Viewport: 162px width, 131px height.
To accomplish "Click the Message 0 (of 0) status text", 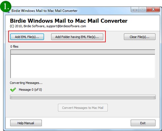I will pos(30,90).
